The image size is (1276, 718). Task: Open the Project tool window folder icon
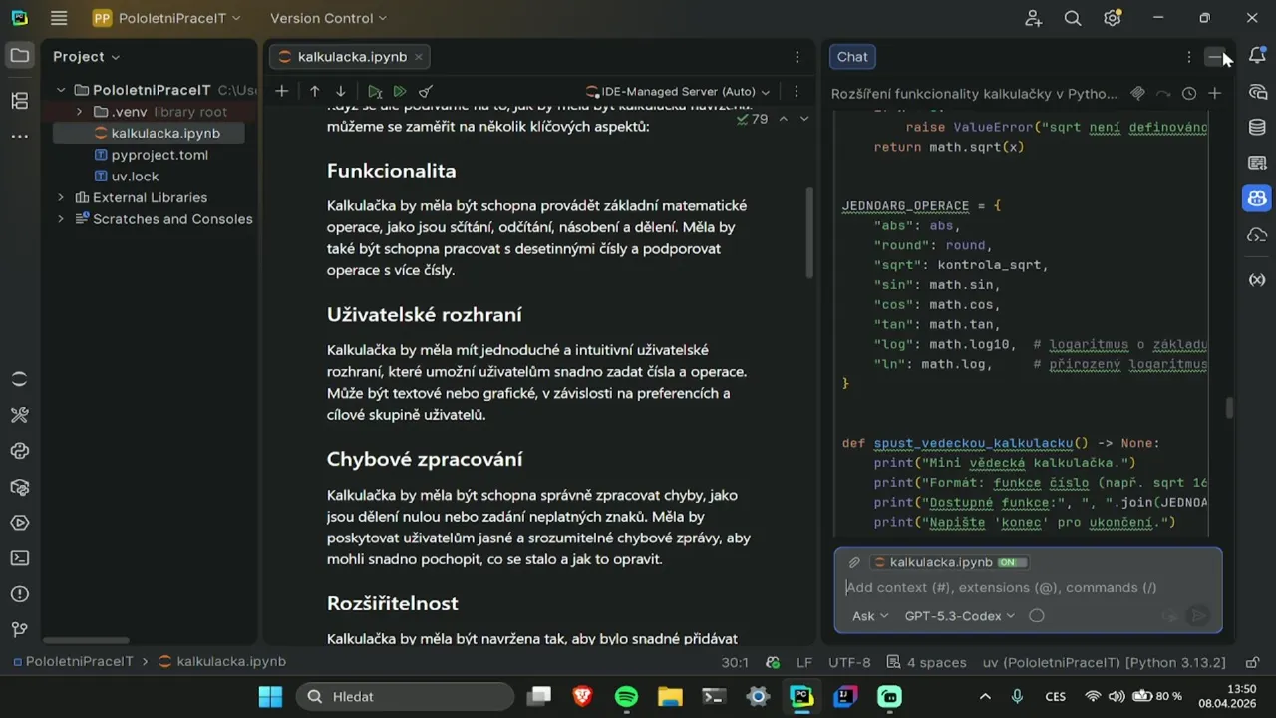[20, 56]
